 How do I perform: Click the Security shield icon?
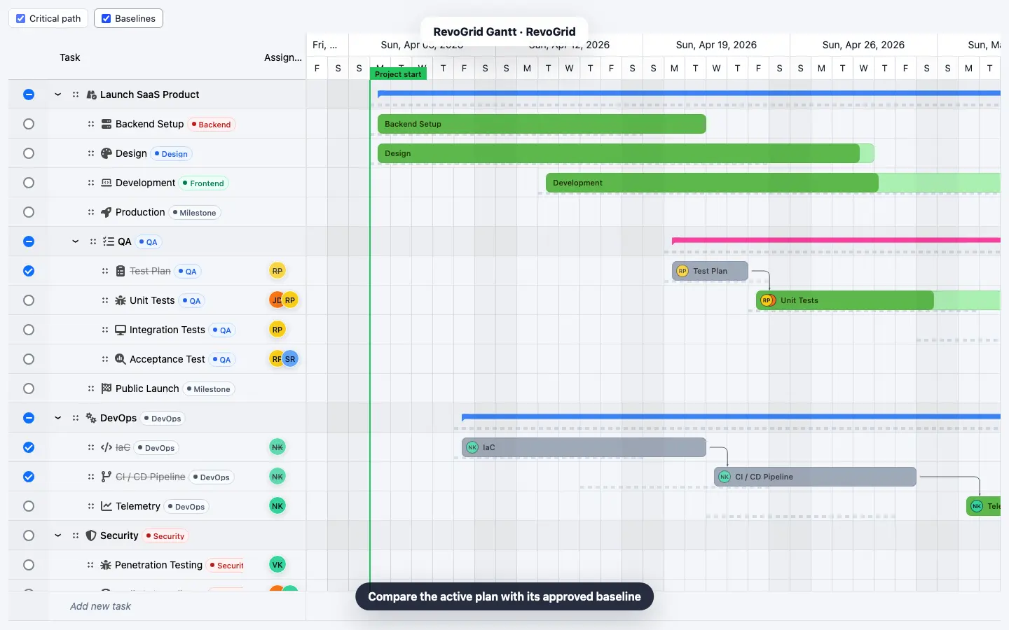tap(91, 535)
